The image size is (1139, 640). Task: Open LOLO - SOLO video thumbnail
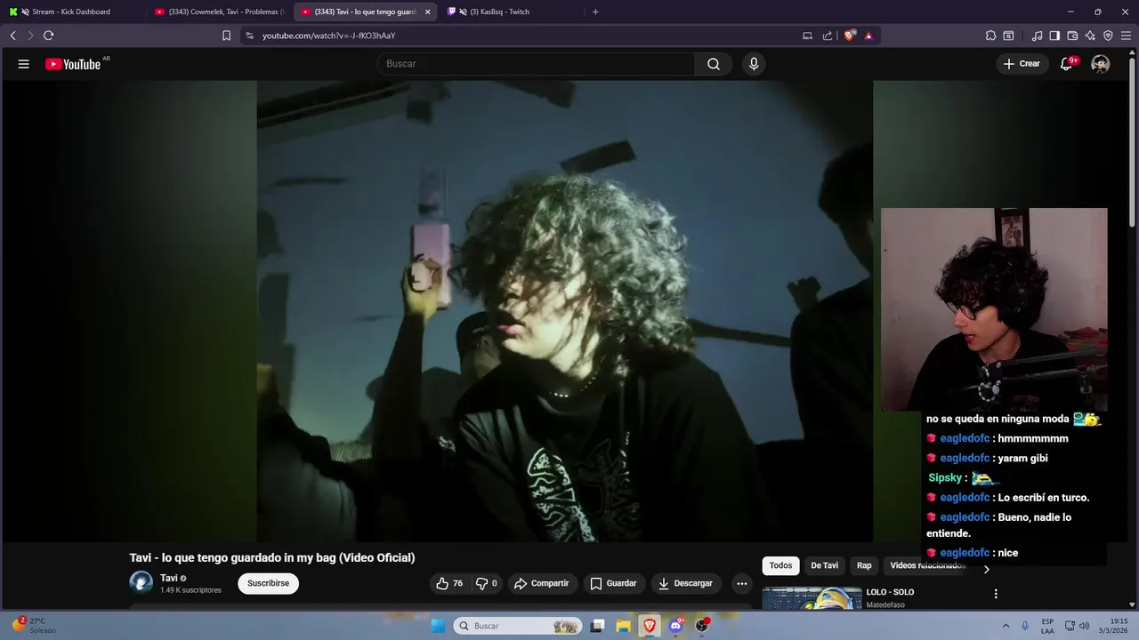812,597
